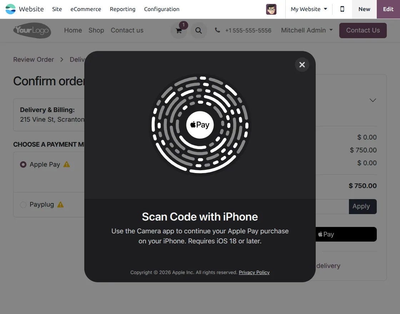Open the eCommerce menu
400x314 pixels.
click(x=86, y=9)
